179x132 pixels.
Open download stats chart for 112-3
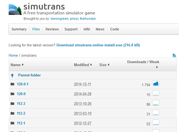156,103
